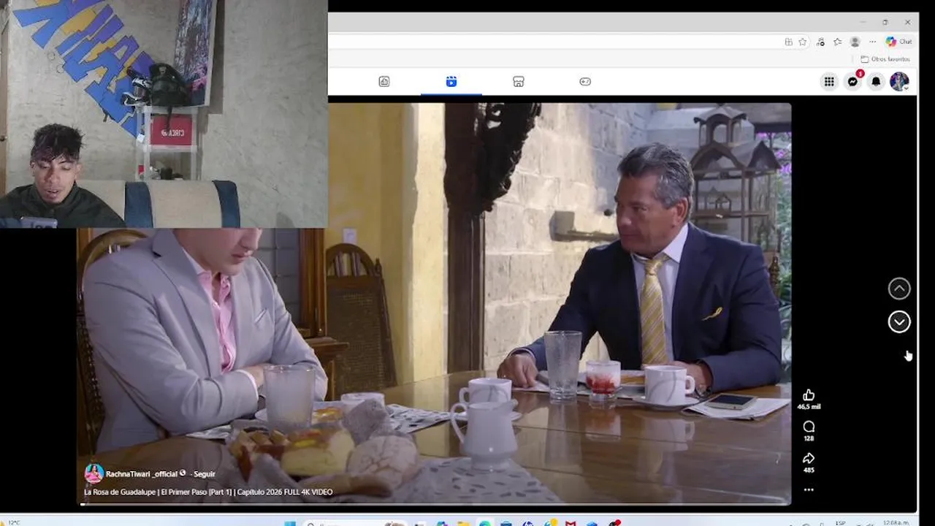Viewport: 935px width, 526px height.
Task: Click the 128 comments count
Action: [809, 438]
